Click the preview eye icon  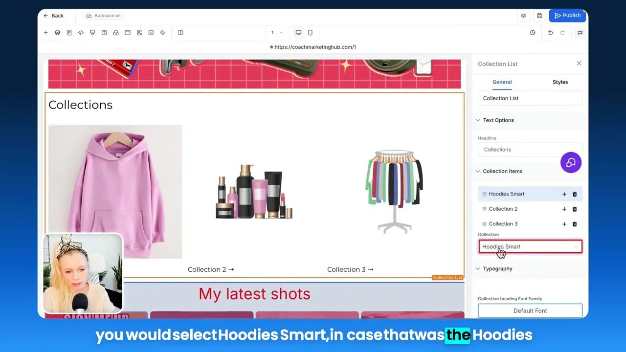coord(523,16)
